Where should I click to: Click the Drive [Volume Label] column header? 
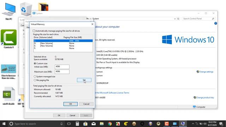(x=43, y=37)
